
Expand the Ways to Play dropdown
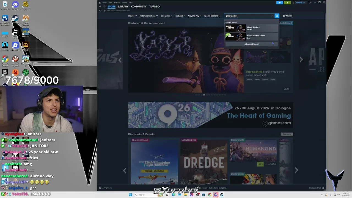tap(195, 16)
